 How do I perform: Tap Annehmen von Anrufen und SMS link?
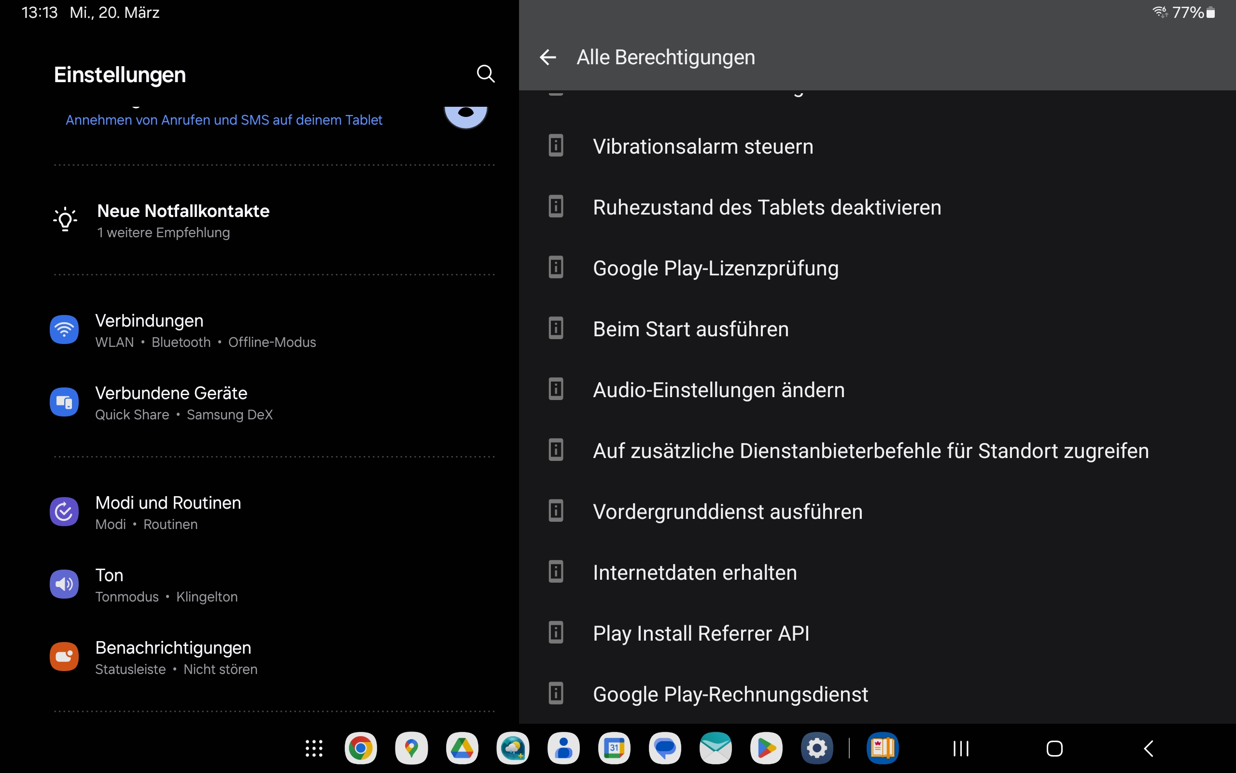(x=224, y=120)
